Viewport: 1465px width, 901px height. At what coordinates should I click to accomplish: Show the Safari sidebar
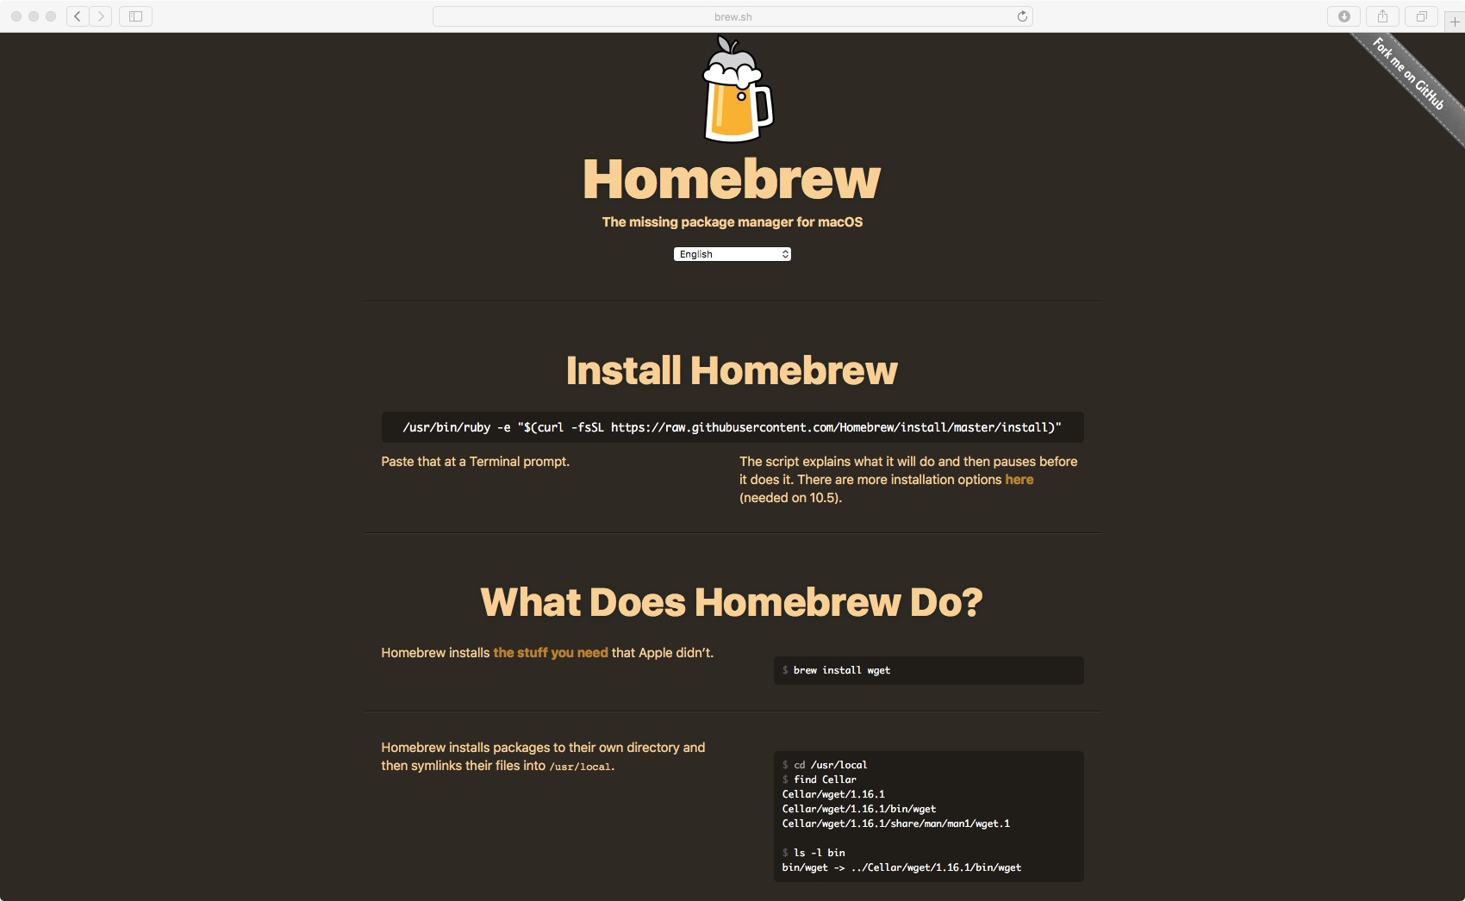point(135,16)
